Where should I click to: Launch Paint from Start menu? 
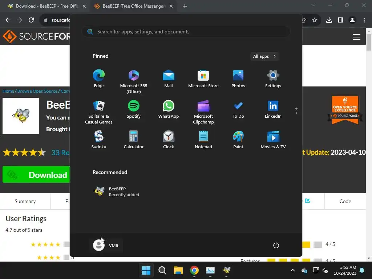pos(238,140)
